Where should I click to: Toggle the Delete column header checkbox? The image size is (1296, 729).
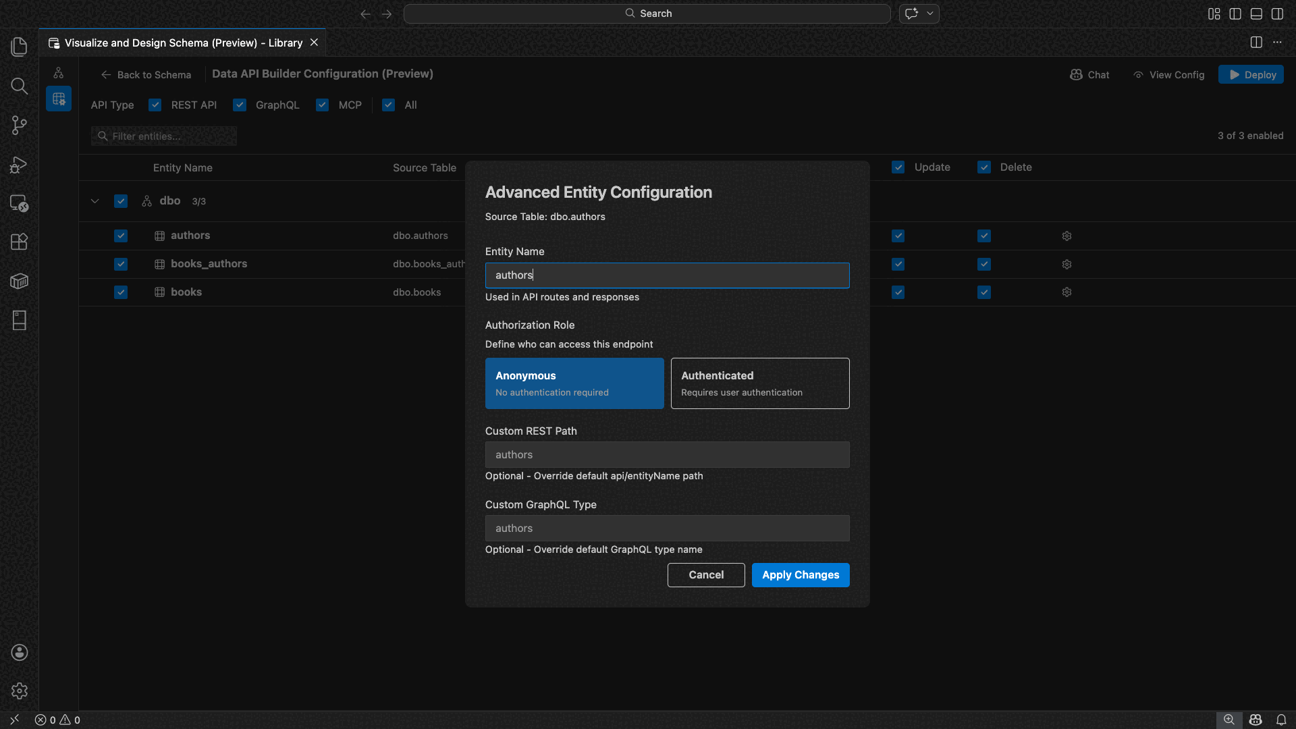pyautogui.click(x=983, y=167)
